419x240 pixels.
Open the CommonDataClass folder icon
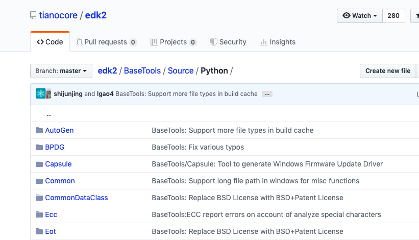tap(39, 198)
